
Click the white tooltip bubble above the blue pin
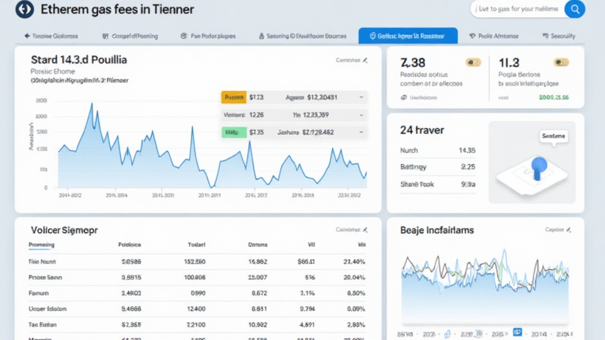(x=553, y=136)
